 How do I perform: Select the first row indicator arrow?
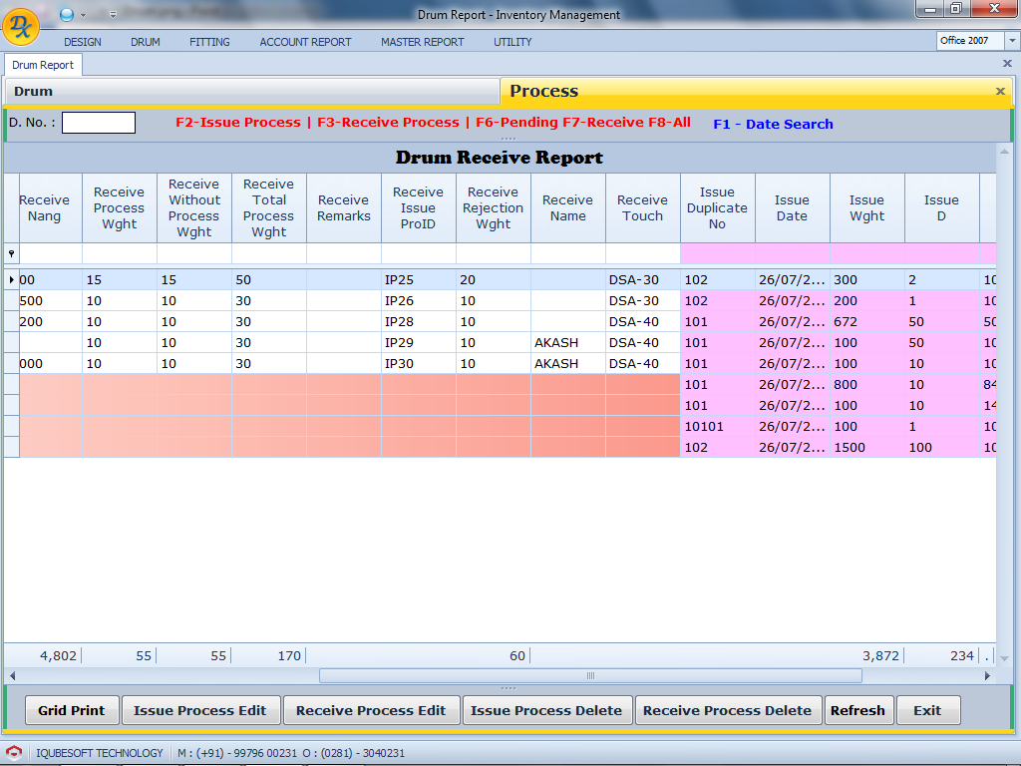tap(11, 280)
